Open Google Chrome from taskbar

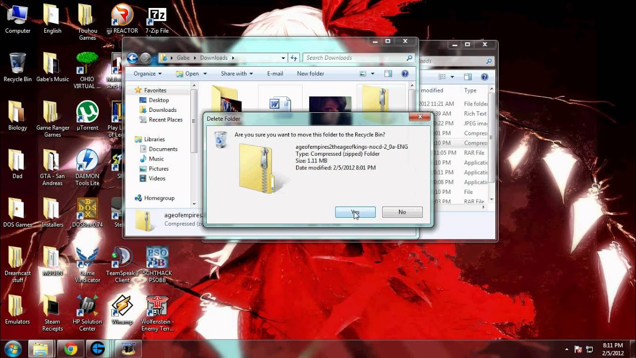tap(70, 349)
